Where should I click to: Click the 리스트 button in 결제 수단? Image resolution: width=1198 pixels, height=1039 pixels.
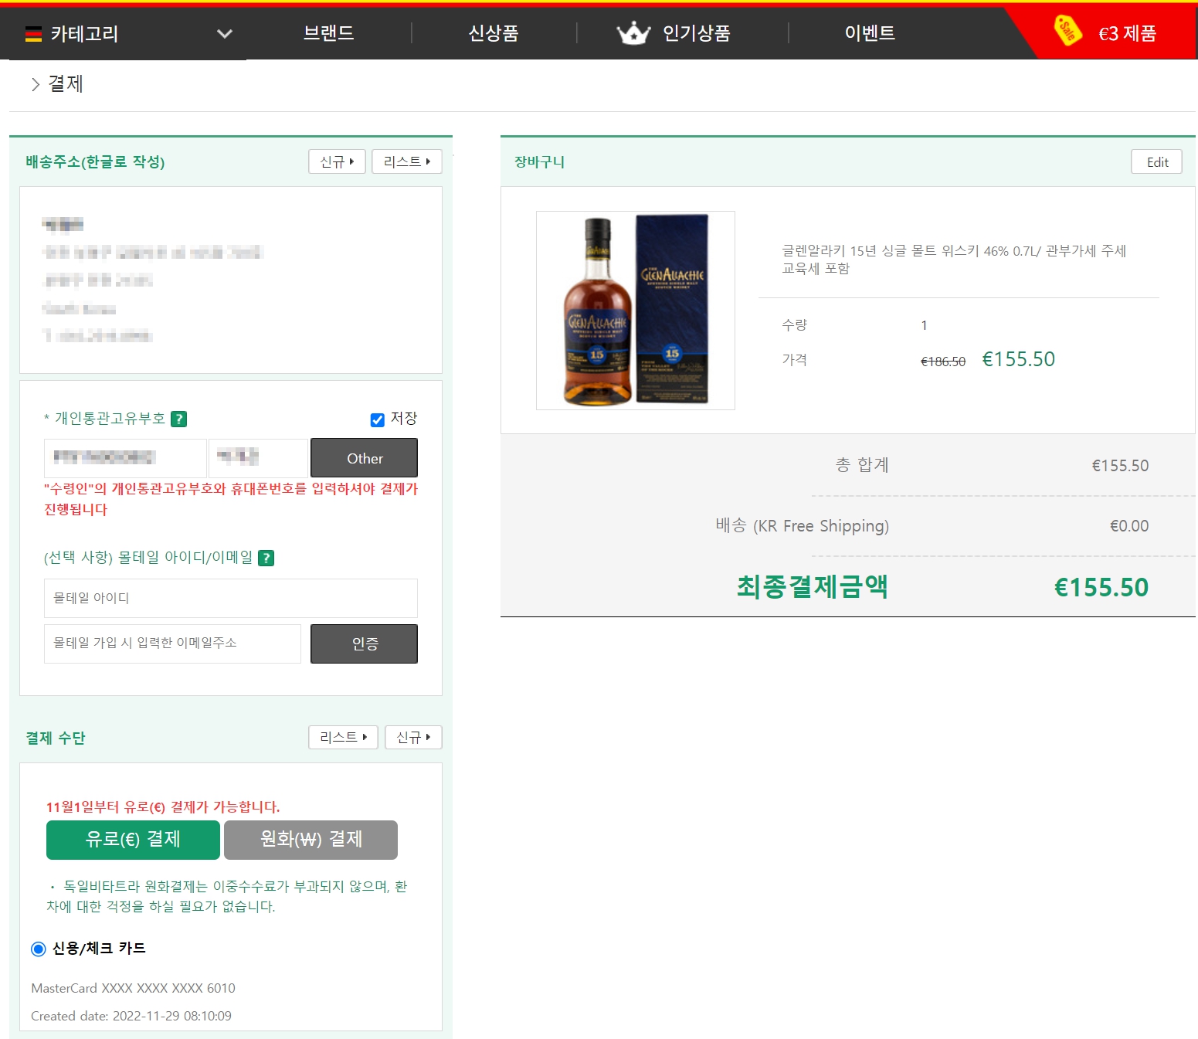(x=343, y=737)
